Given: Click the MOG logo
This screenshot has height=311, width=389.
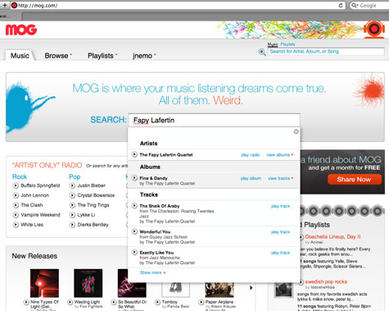Looking at the screenshot, I should tap(21, 30).
